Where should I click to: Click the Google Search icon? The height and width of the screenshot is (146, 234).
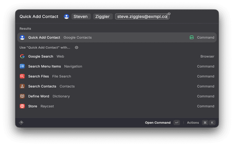click(22, 56)
